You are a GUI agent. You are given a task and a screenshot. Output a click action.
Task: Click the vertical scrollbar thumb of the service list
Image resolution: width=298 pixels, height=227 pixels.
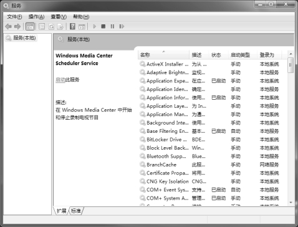[291, 65]
